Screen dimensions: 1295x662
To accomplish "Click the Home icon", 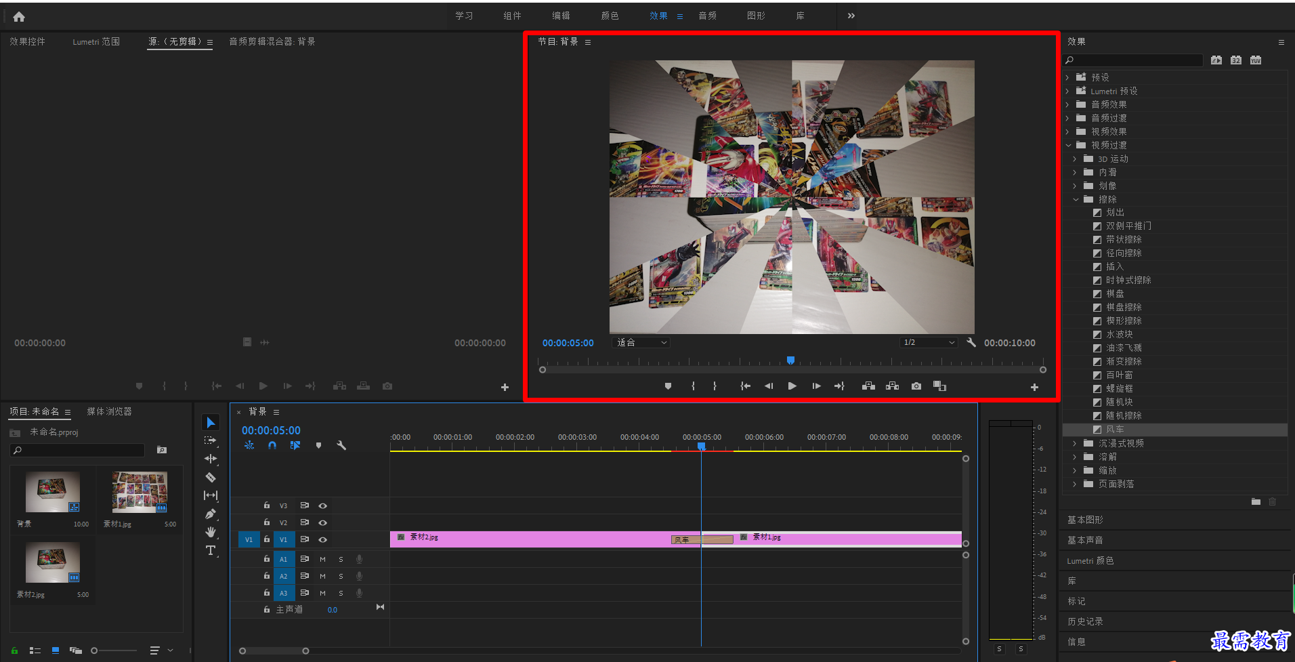I will click(x=19, y=16).
